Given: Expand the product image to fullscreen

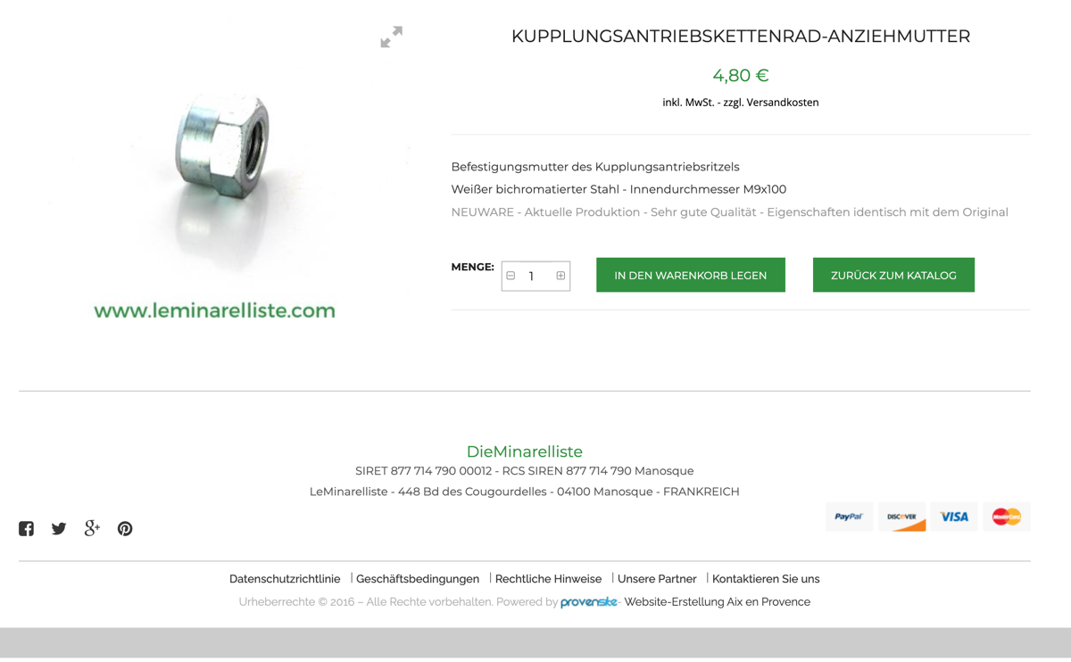Looking at the screenshot, I should (391, 37).
